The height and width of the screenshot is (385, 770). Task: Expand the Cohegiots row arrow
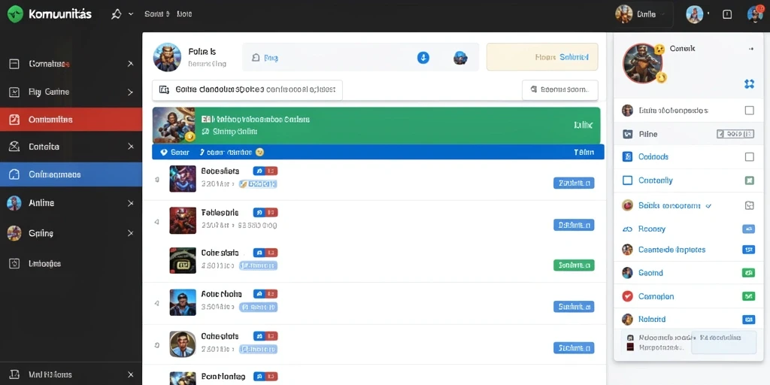click(x=156, y=345)
